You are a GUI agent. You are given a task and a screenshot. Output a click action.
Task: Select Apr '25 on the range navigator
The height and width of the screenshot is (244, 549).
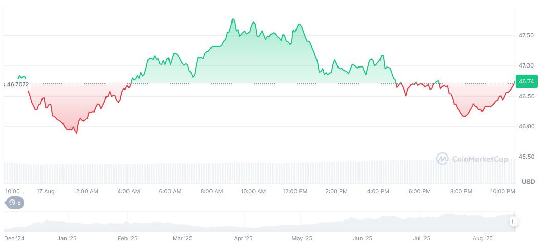(x=243, y=238)
